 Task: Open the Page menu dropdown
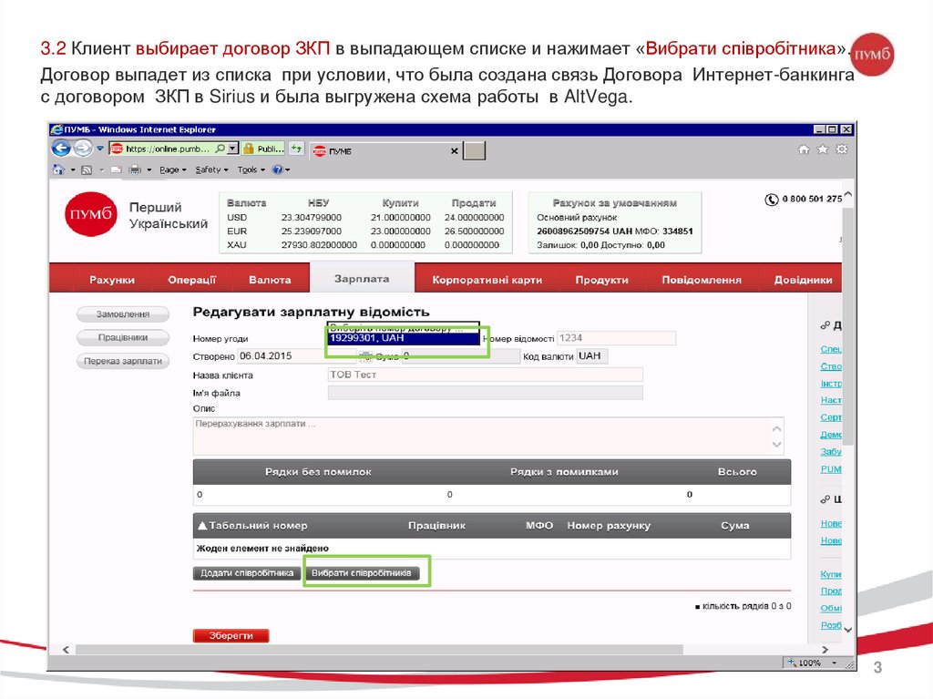pos(170,170)
